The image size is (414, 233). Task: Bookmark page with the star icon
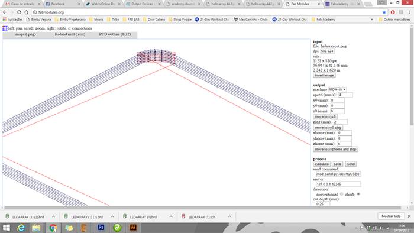[x=384, y=12]
